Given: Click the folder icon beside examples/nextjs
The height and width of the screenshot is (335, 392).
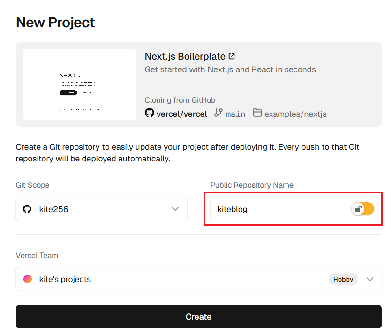Looking at the screenshot, I should click(257, 113).
